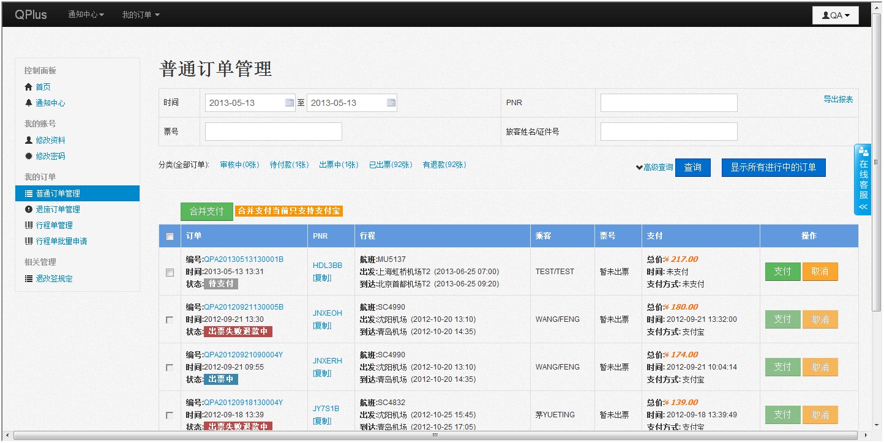Viewport: 884px width, 443px height.
Task: Expand the 我的订单 menu in navbar
Action: pyautogui.click(x=140, y=15)
